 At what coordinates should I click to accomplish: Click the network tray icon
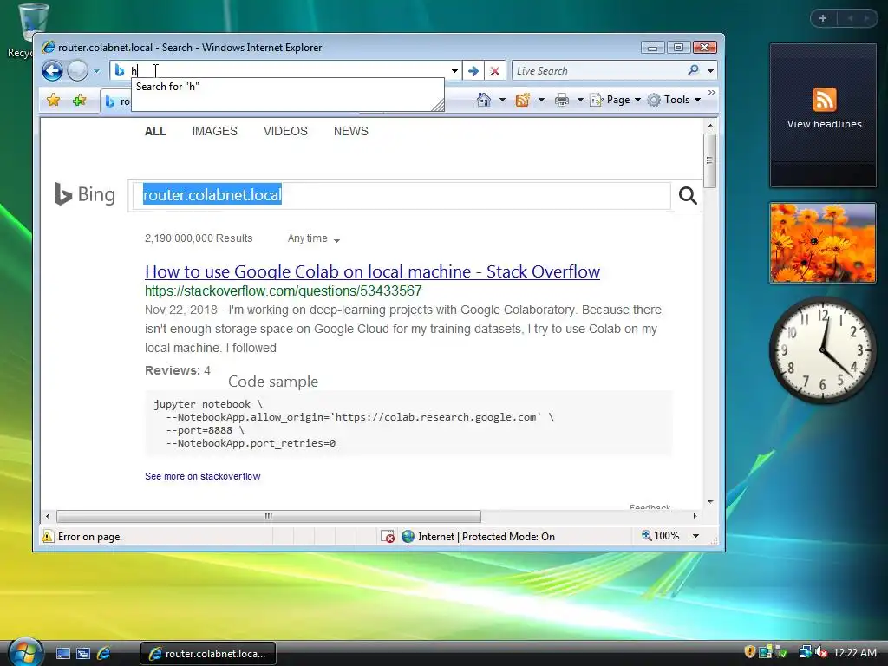[x=805, y=652]
